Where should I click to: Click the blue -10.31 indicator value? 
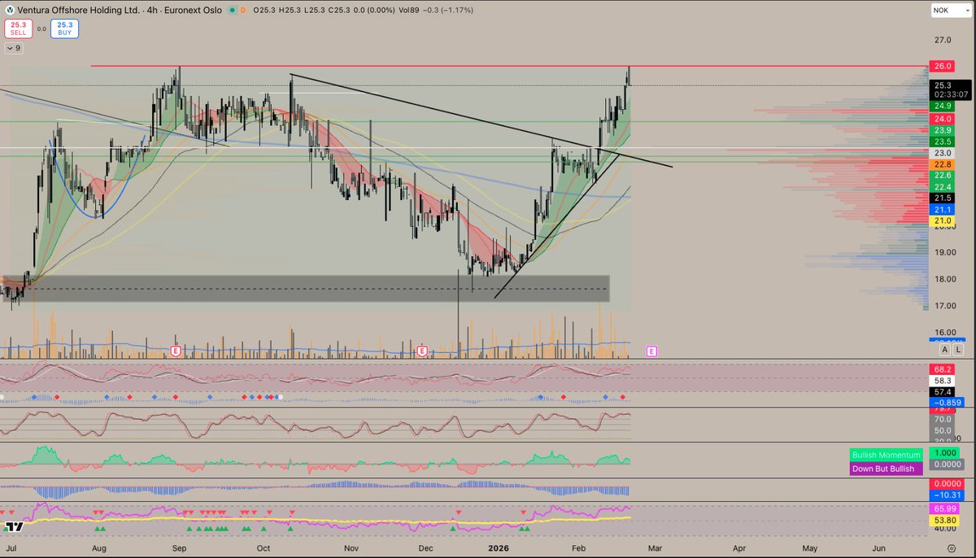pos(947,495)
